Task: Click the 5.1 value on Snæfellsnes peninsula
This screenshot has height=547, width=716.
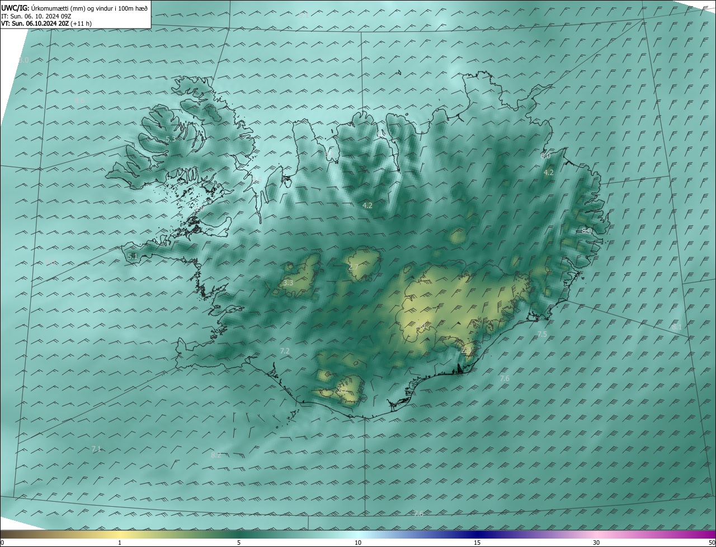Action: click(132, 257)
